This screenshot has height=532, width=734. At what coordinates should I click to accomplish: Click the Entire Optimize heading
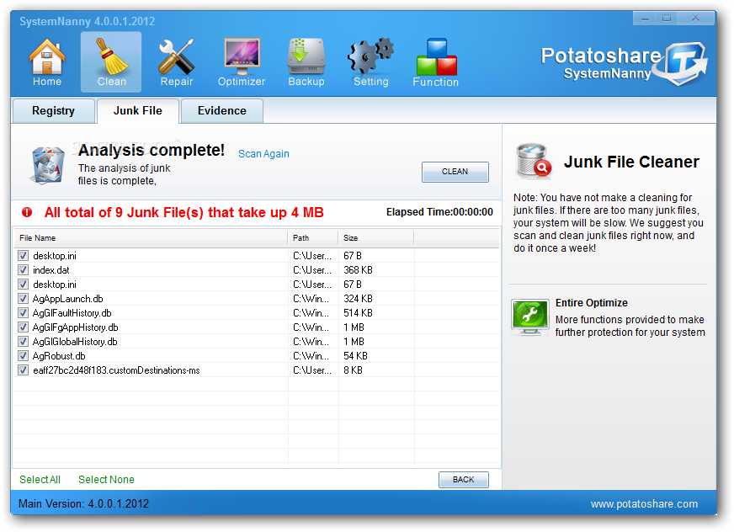pyautogui.click(x=591, y=303)
